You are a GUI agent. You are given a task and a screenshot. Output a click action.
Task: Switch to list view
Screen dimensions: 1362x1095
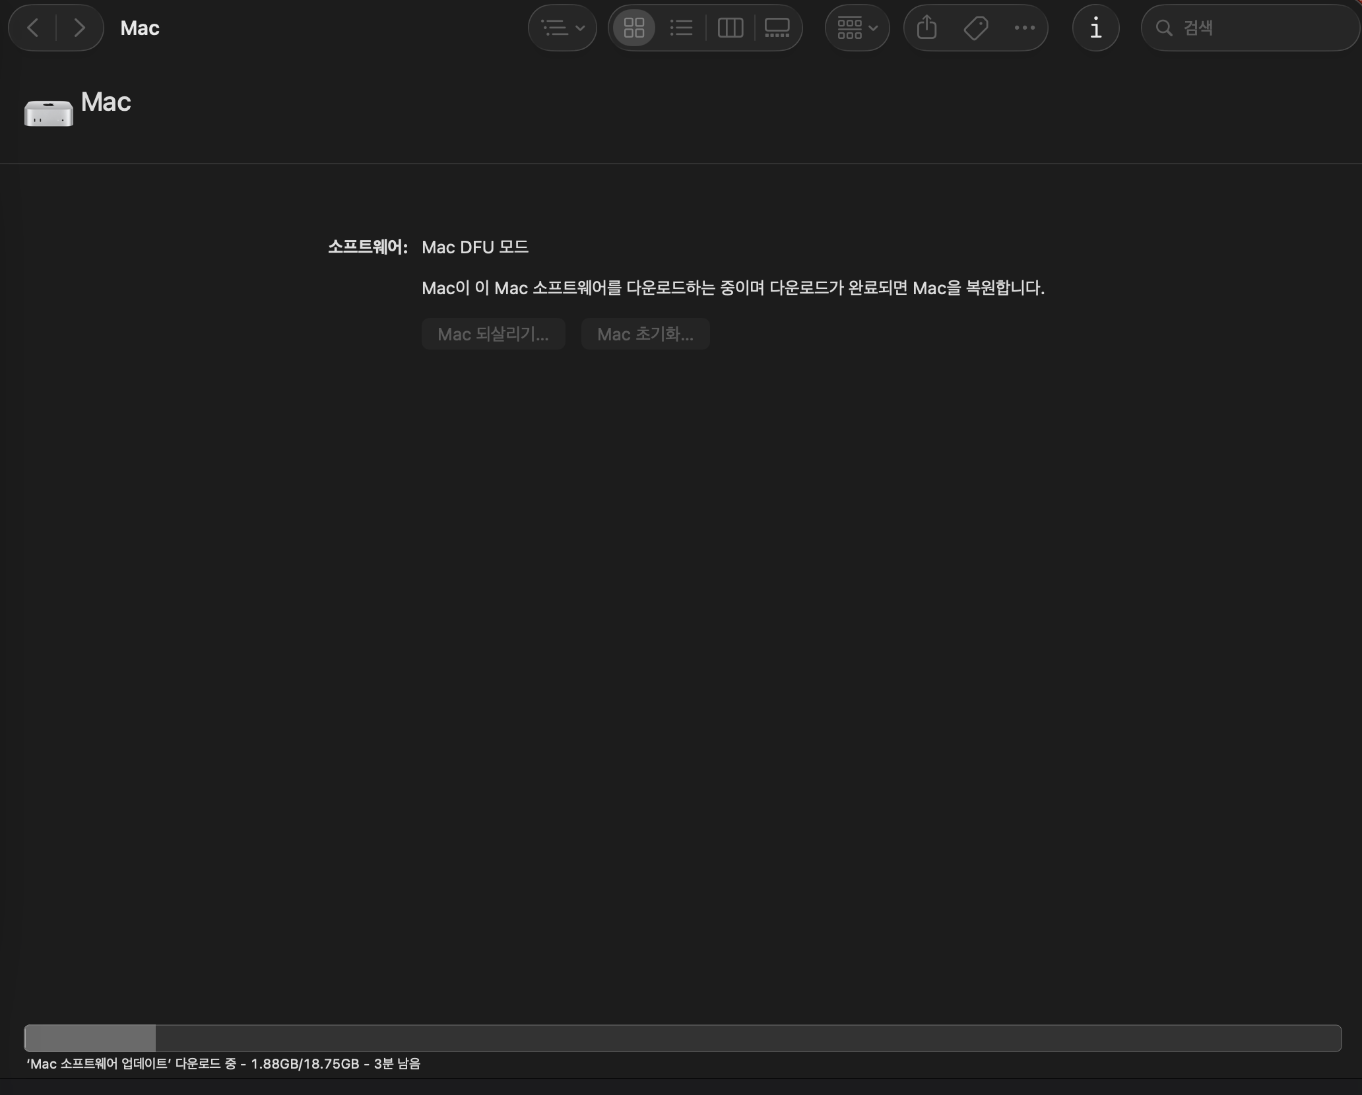pyautogui.click(x=681, y=28)
